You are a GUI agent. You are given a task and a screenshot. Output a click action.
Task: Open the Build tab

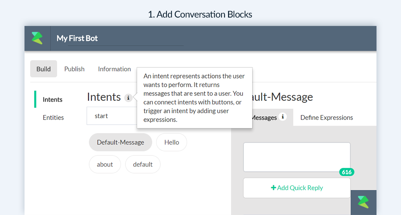click(44, 69)
